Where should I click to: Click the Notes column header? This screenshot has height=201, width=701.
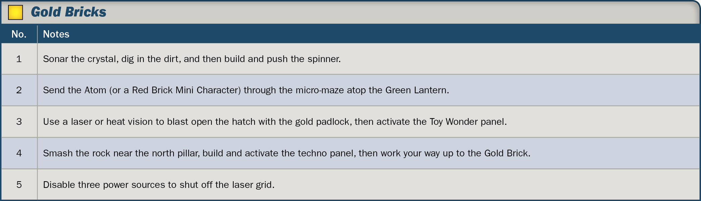coord(56,34)
